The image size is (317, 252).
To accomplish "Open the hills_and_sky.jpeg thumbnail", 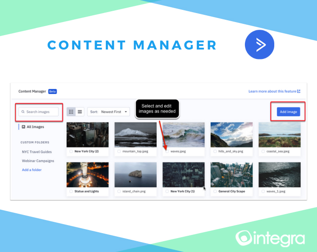I will tap(231, 135).
